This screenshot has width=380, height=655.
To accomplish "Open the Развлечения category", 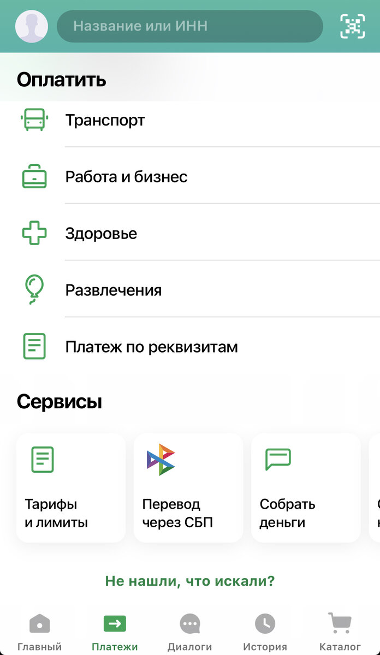I will 190,290.
